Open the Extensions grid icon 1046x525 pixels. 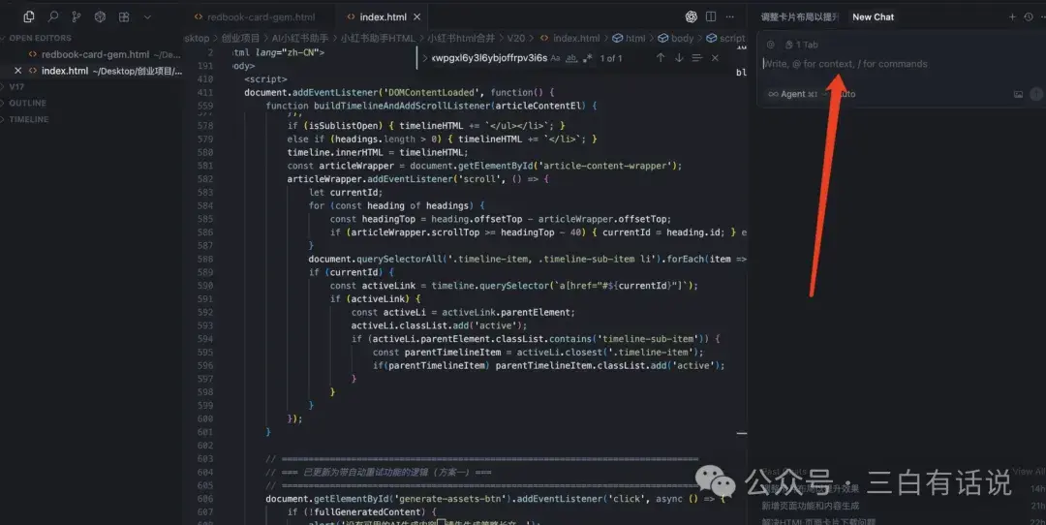[x=124, y=16]
